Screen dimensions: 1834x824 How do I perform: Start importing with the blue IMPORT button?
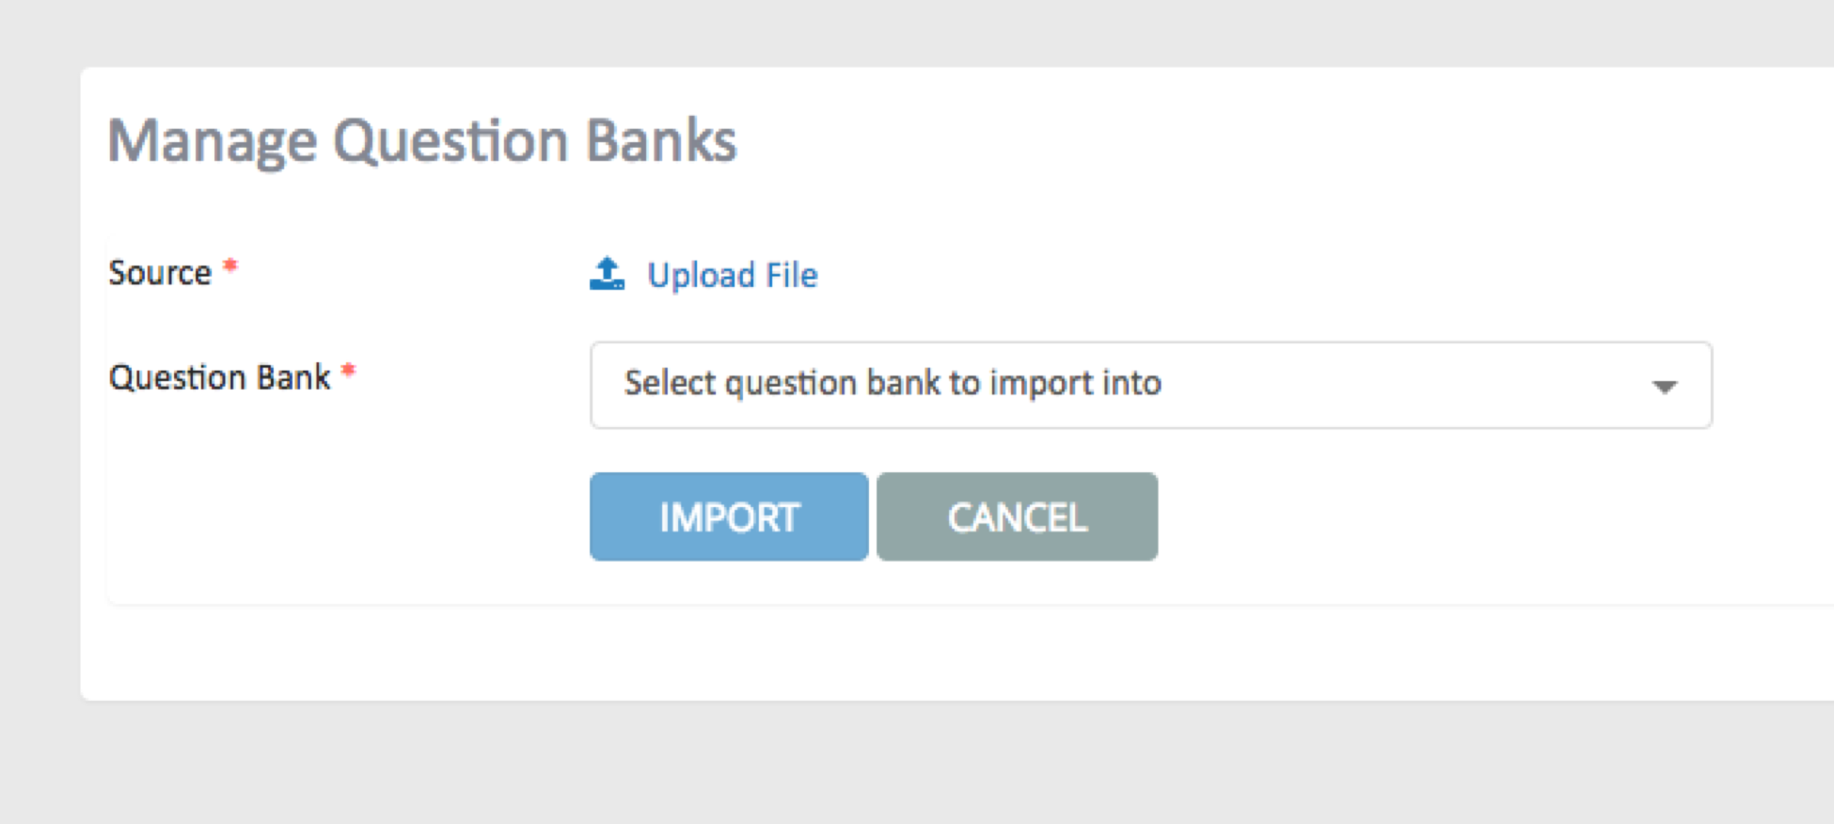click(x=729, y=516)
